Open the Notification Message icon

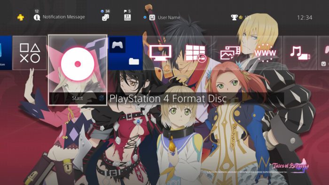click(37, 17)
